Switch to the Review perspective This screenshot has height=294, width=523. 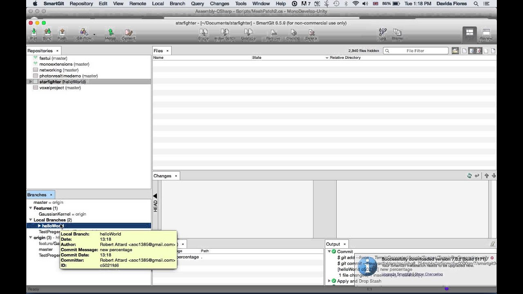click(x=486, y=34)
